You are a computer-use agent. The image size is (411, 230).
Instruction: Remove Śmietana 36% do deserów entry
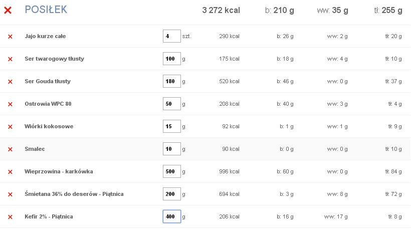10,194
